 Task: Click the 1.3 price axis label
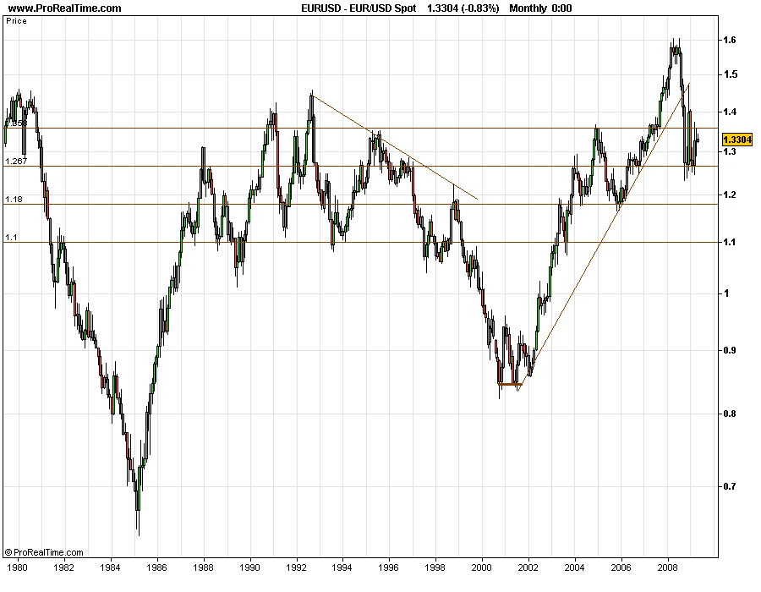pos(731,152)
